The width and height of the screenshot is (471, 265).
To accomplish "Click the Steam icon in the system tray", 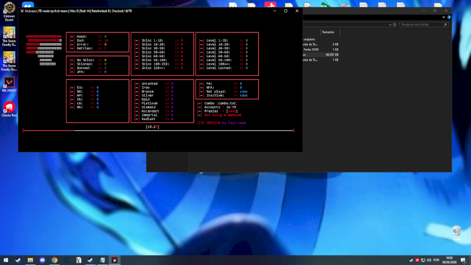I will click(410, 260).
